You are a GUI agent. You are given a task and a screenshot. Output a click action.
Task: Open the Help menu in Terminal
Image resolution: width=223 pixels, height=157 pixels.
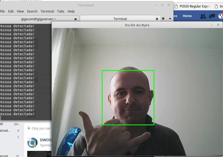[x=71, y=11]
